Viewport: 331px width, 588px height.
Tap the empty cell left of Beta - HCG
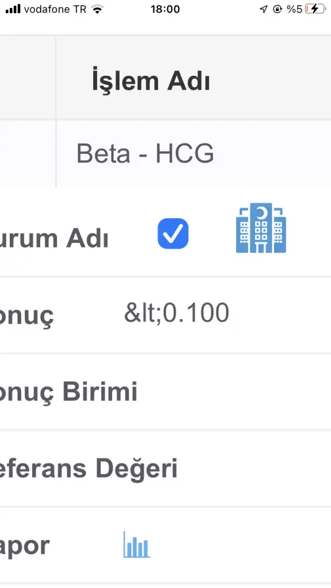[28, 154]
